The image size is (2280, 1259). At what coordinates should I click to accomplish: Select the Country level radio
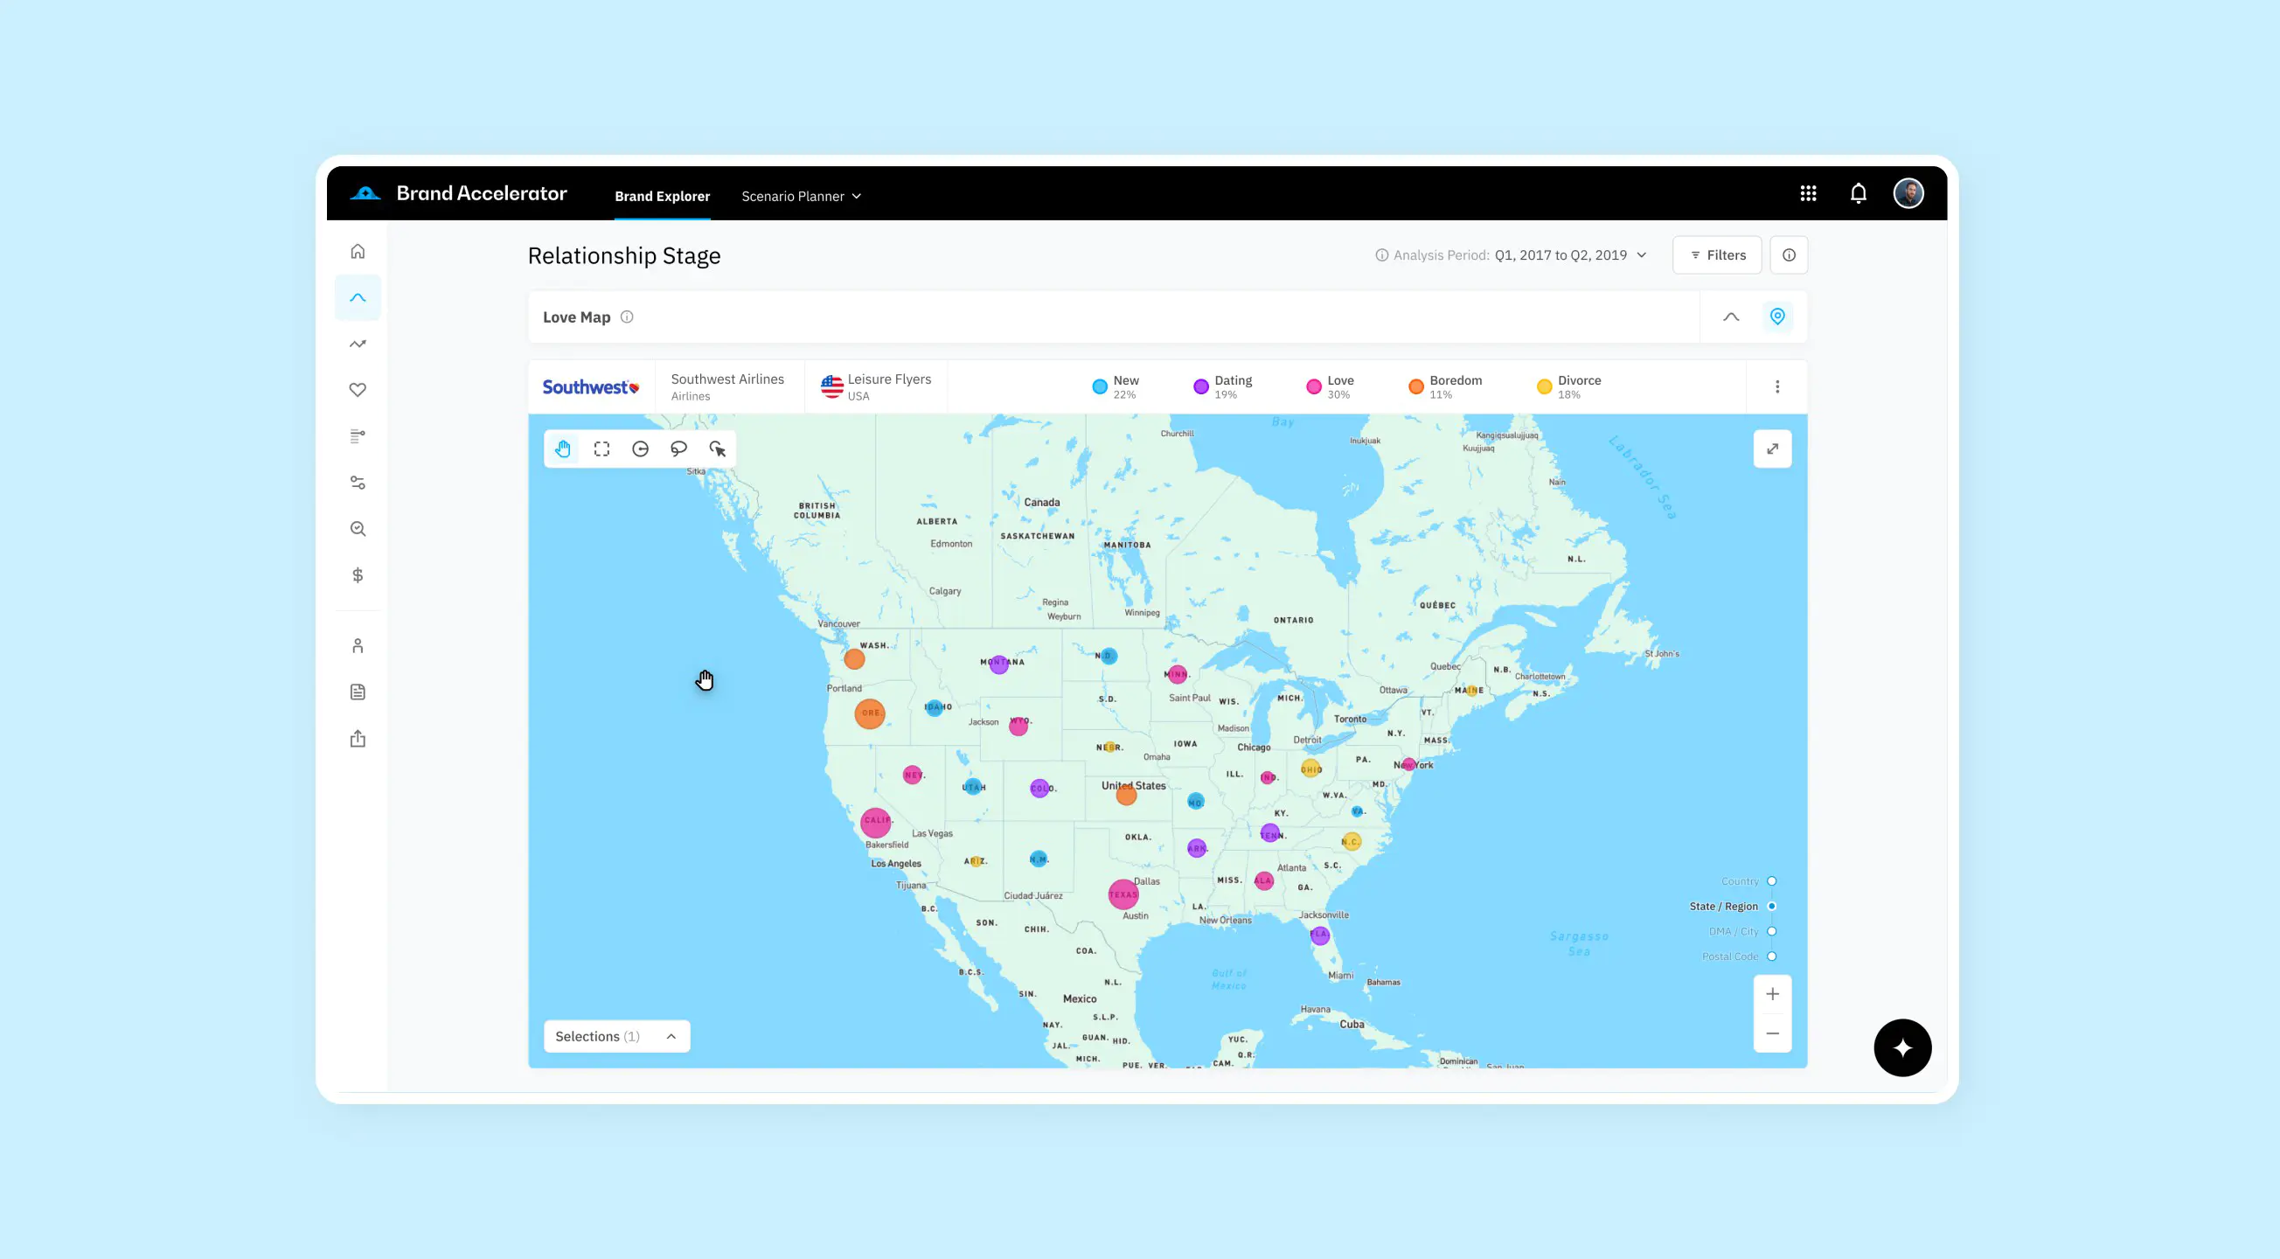1772,882
